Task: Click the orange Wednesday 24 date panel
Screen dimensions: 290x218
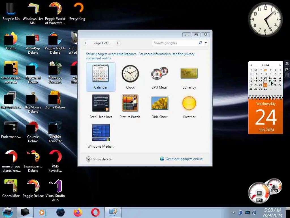Action: (266, 116)
